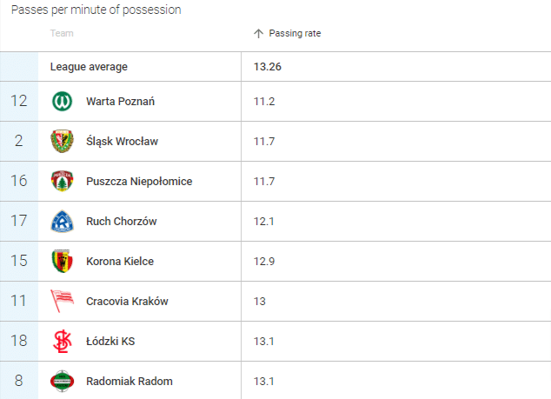Click the Cracovia Kraków flag logo
The image size is (551, 399).
pos(63,301)
